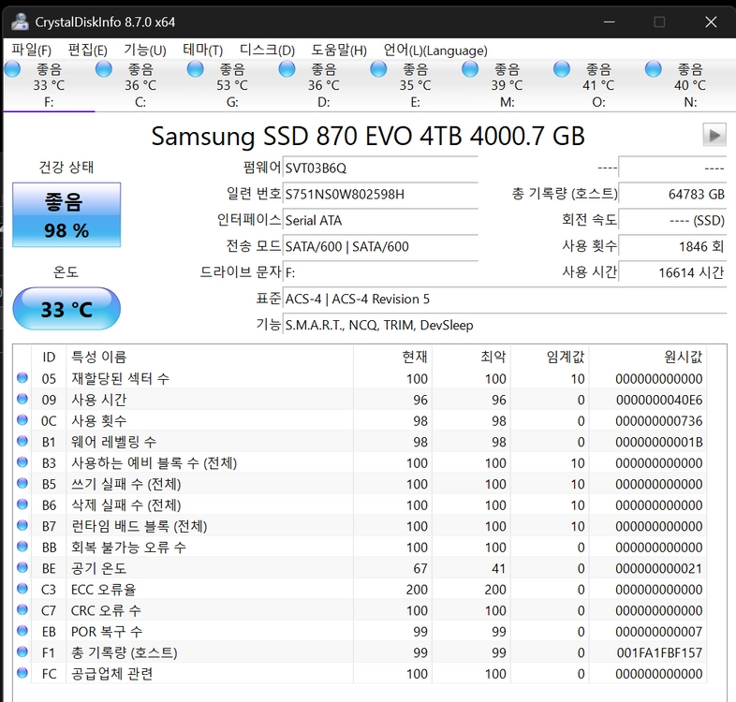Click status icon for EB POR 복구 수
The image size is (736, 702).
(22, 631)
